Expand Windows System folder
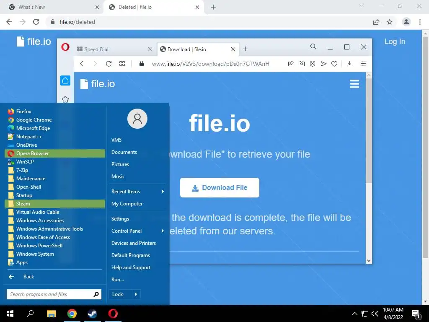Screen dimensions: 429x322 click(55, 254)
